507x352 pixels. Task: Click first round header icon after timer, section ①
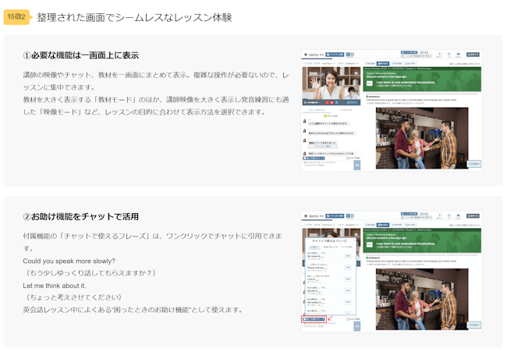click(x=440, y=54)
